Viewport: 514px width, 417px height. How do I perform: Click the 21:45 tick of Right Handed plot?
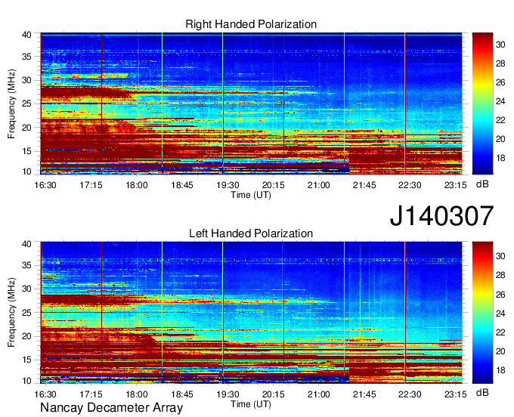tap(364, 185)
